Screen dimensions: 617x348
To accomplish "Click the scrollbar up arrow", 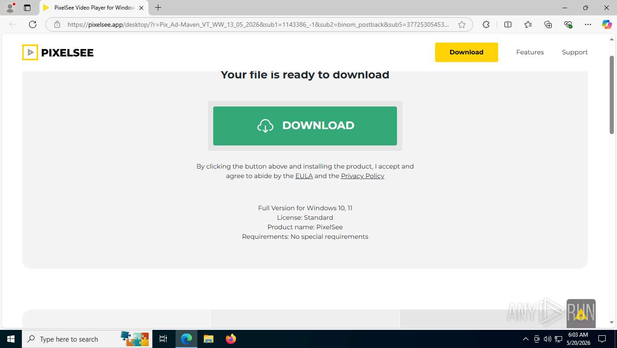I will (x=612, y=39).
